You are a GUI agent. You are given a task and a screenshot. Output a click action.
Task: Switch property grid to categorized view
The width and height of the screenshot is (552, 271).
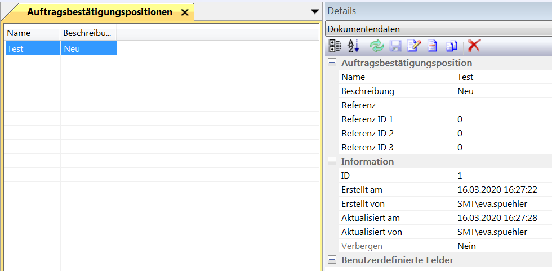(x=336, y=46)
